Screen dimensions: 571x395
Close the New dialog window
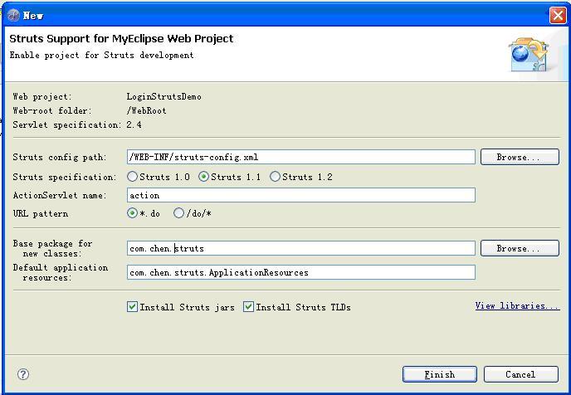tap(558, 16)
